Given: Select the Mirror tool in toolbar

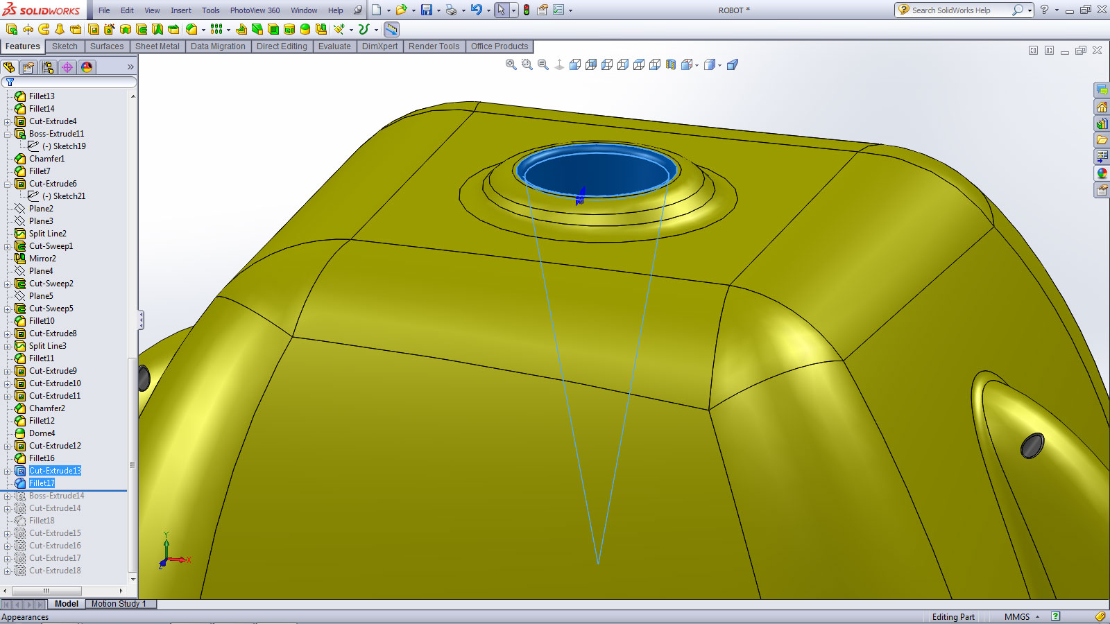Looking at the screenshot, I should 321,29.
